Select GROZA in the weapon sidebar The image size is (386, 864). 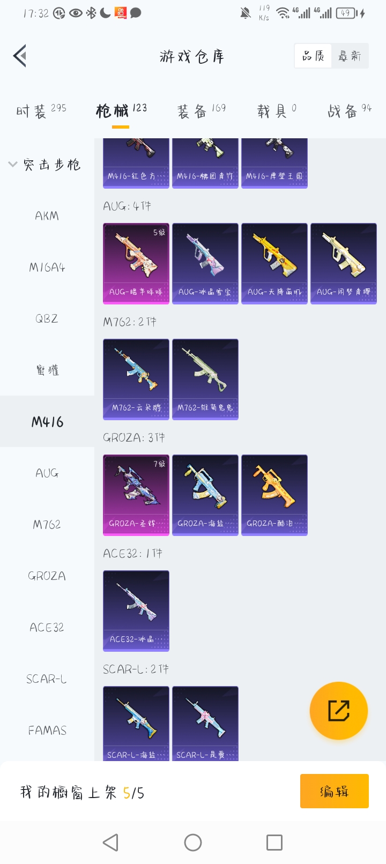47,576
